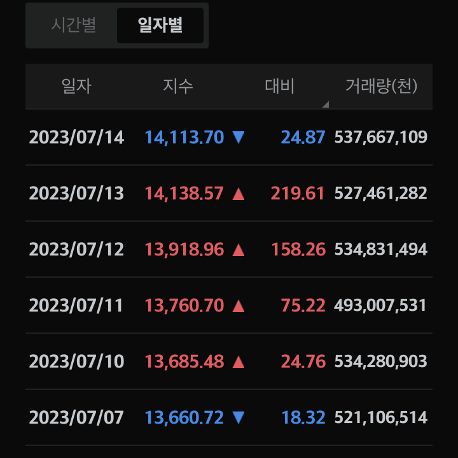Select volume 527,461,282
The width and height of the screenshot is (458, 458).
(x=381, y=193)
